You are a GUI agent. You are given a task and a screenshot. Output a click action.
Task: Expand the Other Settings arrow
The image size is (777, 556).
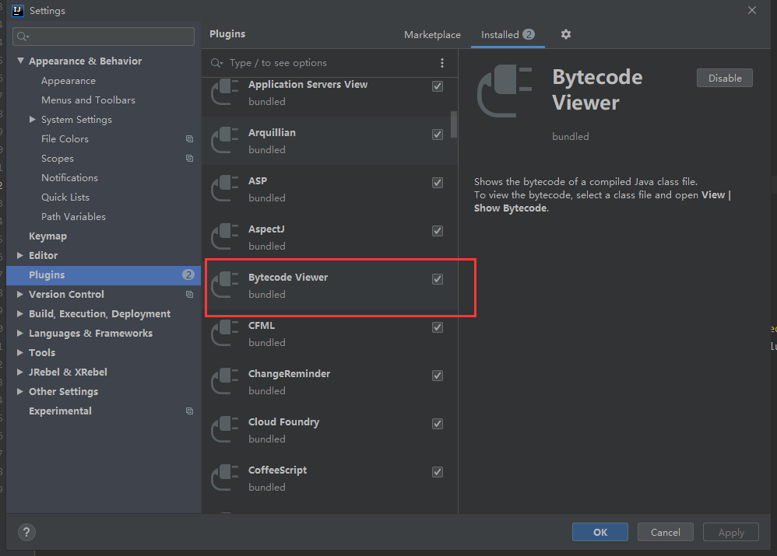pos(20,392)
